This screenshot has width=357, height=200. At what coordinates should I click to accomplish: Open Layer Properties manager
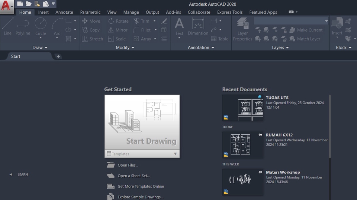click(242, 30)
